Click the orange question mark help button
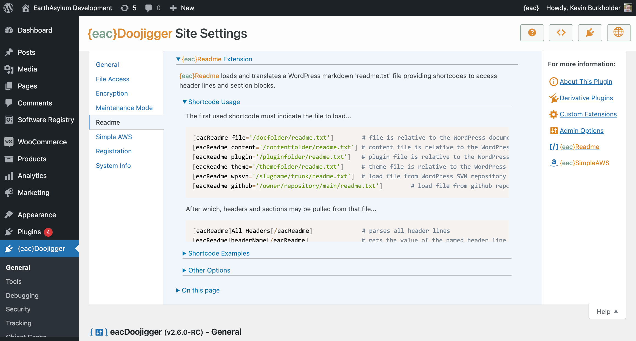Image resolution: width=636 pixels, height=341 pixels. (x=532, y=33)
